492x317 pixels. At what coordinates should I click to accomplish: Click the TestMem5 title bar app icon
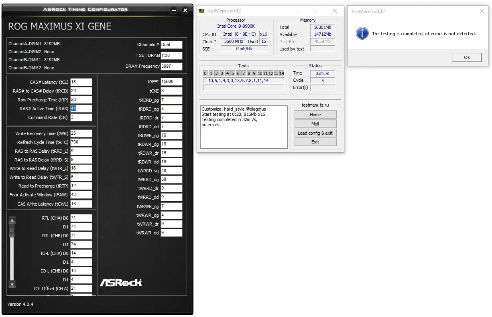pyautogui.click(x=202, y=11)
